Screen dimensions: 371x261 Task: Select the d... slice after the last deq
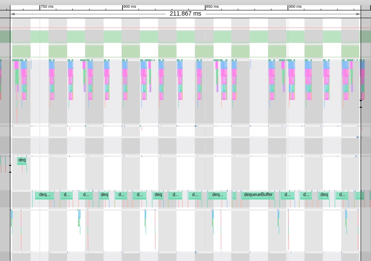pyautogui.click(x=342, y=195)
